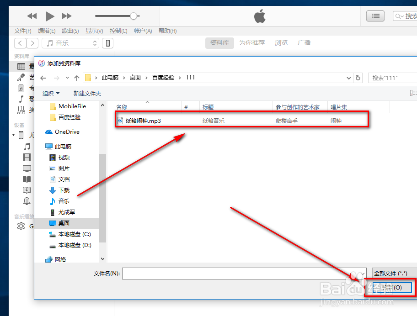Click the artists microphone icon in sidebar

click(21, 77)
